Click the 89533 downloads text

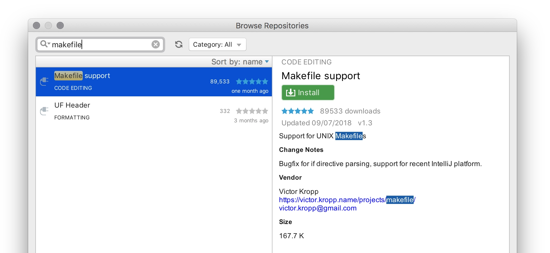350,111
